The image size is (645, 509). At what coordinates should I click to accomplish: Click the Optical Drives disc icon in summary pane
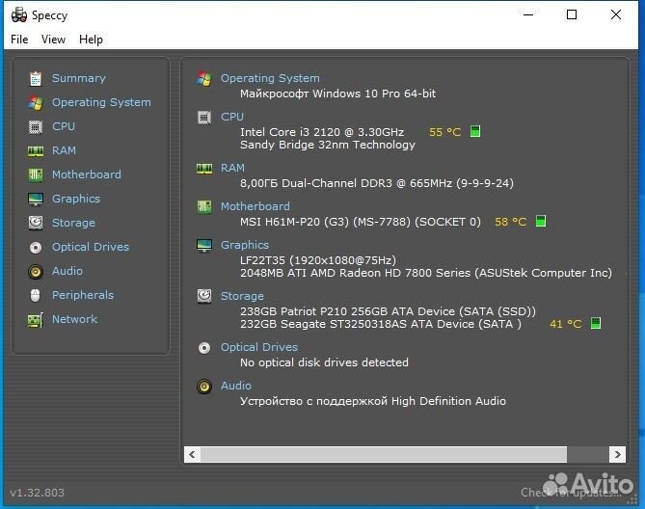pos(204,348)
